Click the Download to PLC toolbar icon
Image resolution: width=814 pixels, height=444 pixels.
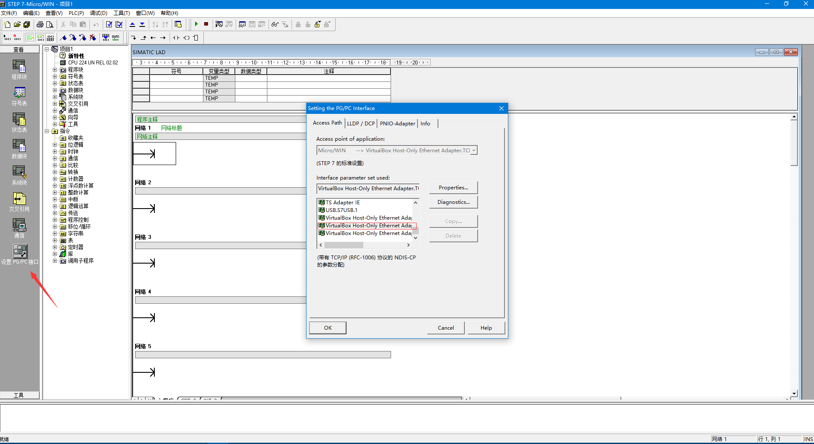pos(142,24)
